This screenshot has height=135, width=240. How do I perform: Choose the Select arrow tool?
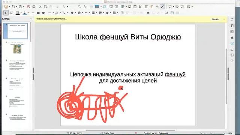coord(6,13)
